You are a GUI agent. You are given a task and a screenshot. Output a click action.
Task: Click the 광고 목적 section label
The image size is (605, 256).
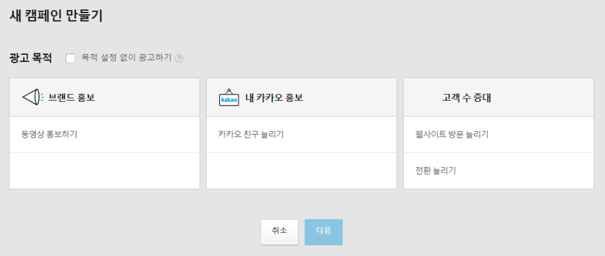coord(31,59)
